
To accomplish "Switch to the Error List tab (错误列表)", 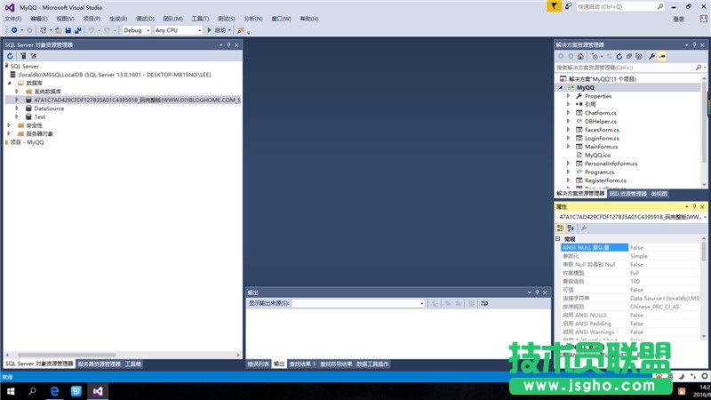I will (x=259, y=364).
